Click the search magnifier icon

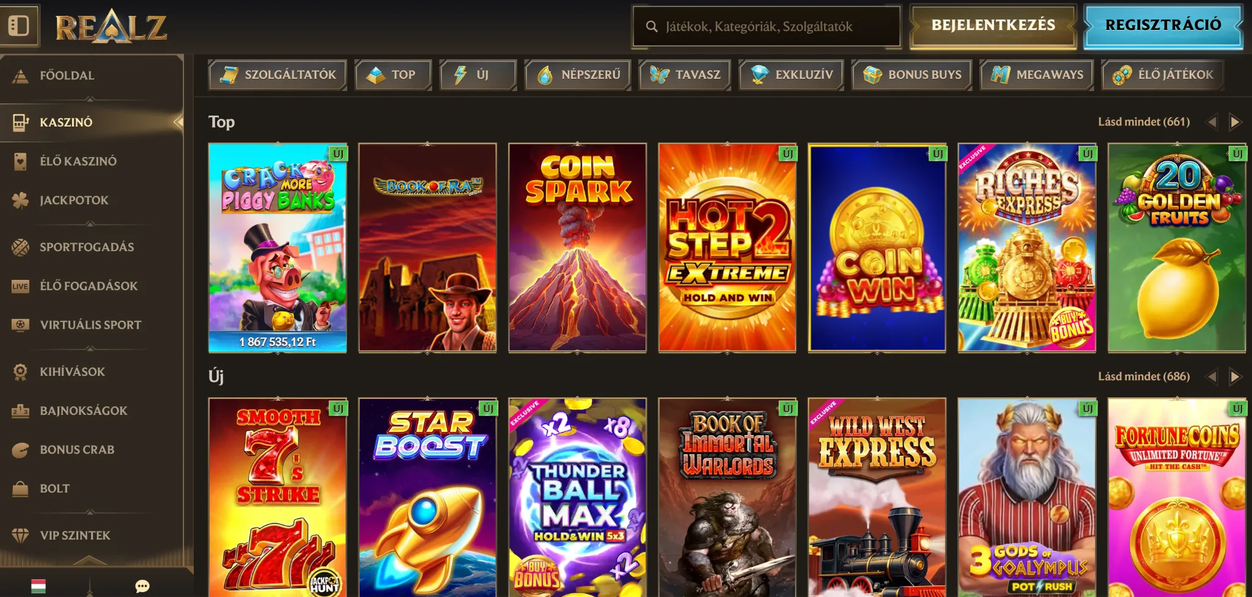click(652, 26)
